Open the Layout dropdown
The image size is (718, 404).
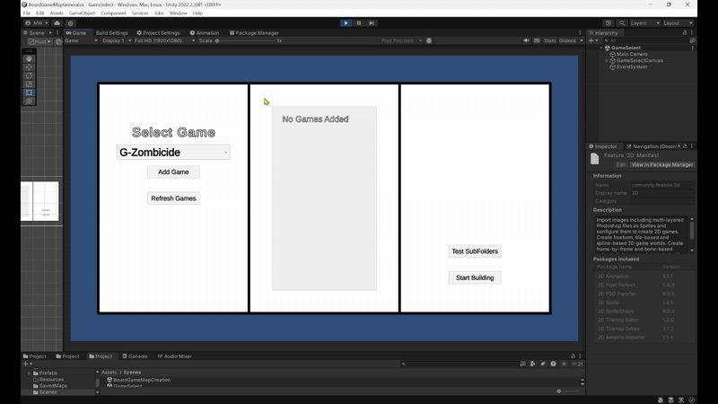point(677,22)
